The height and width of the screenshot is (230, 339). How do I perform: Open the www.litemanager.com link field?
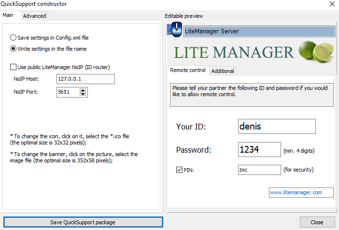[x=301, y=192]
